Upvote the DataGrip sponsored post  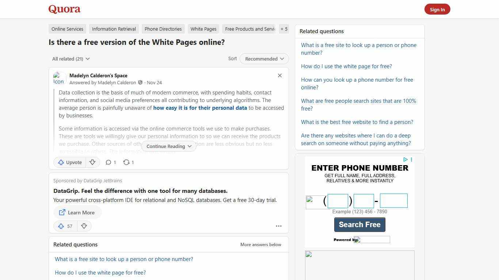[x=65, y=226]
